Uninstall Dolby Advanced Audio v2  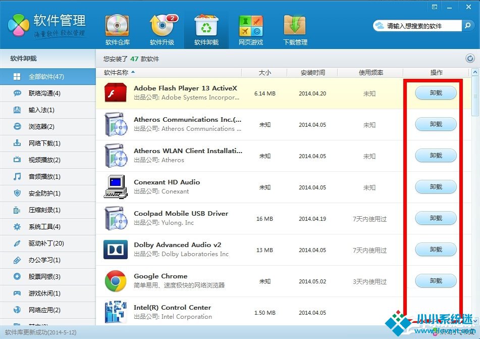[436, 249]
